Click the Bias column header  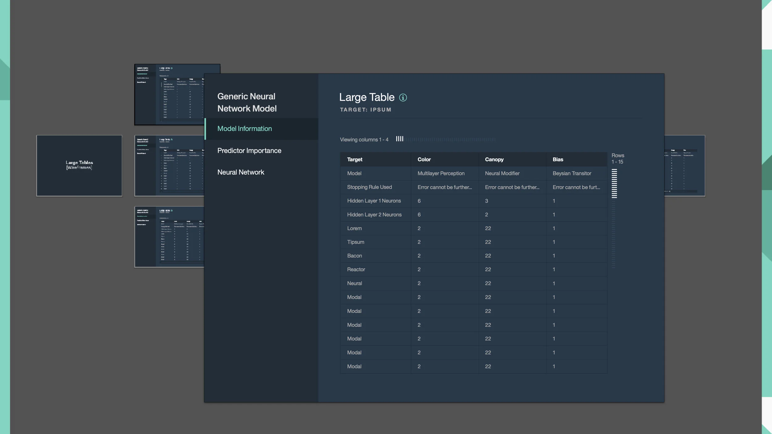pyautogui.click(x=557, y=159)
